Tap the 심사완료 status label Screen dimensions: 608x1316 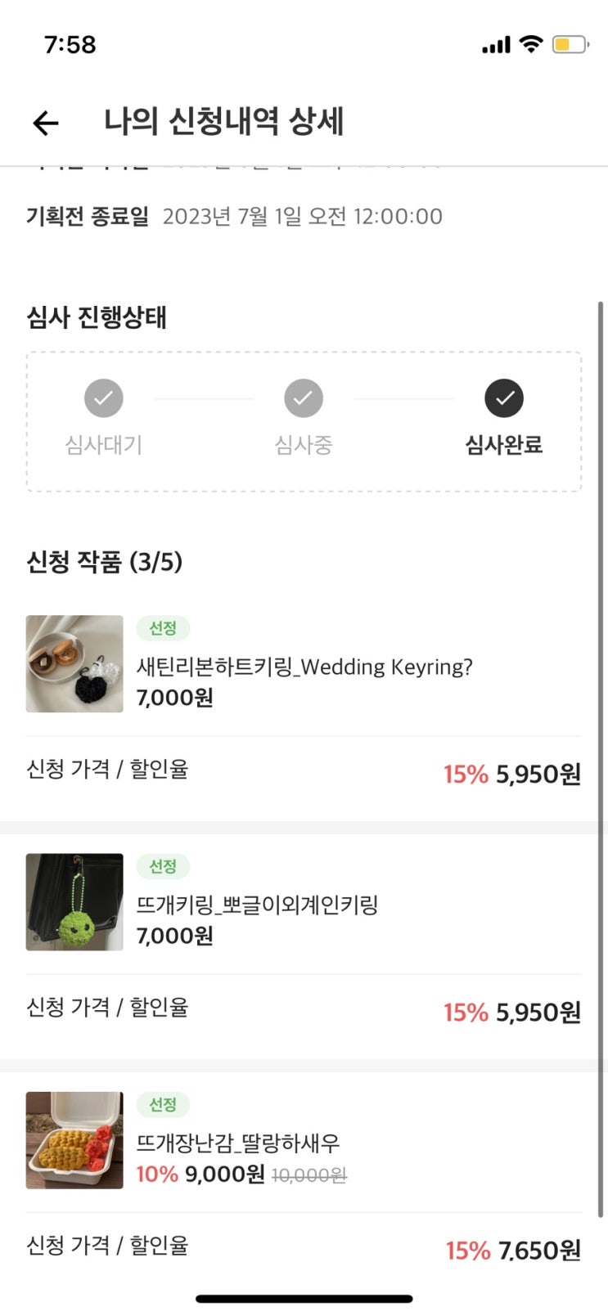point(504,445)
